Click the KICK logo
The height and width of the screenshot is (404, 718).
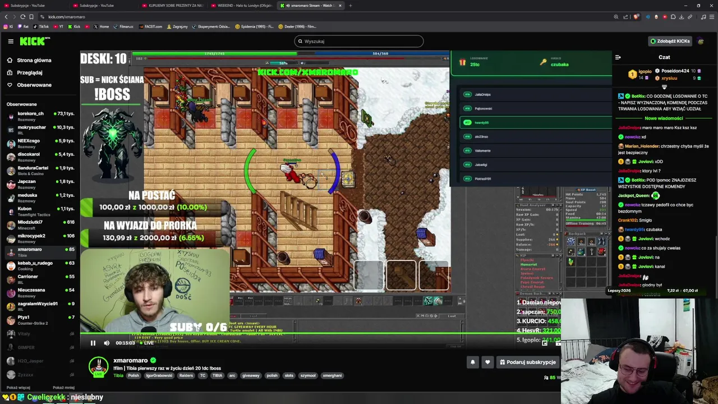pos(35,41)
